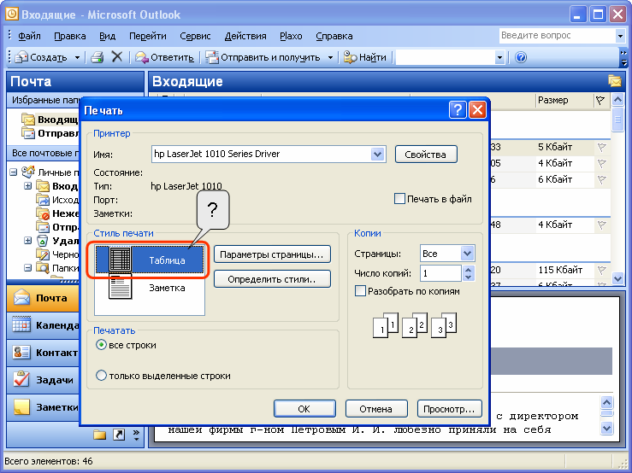Viewport: 632px width, 473px height.
Task: Click the print dialog help question button
Action: (458, 109)
